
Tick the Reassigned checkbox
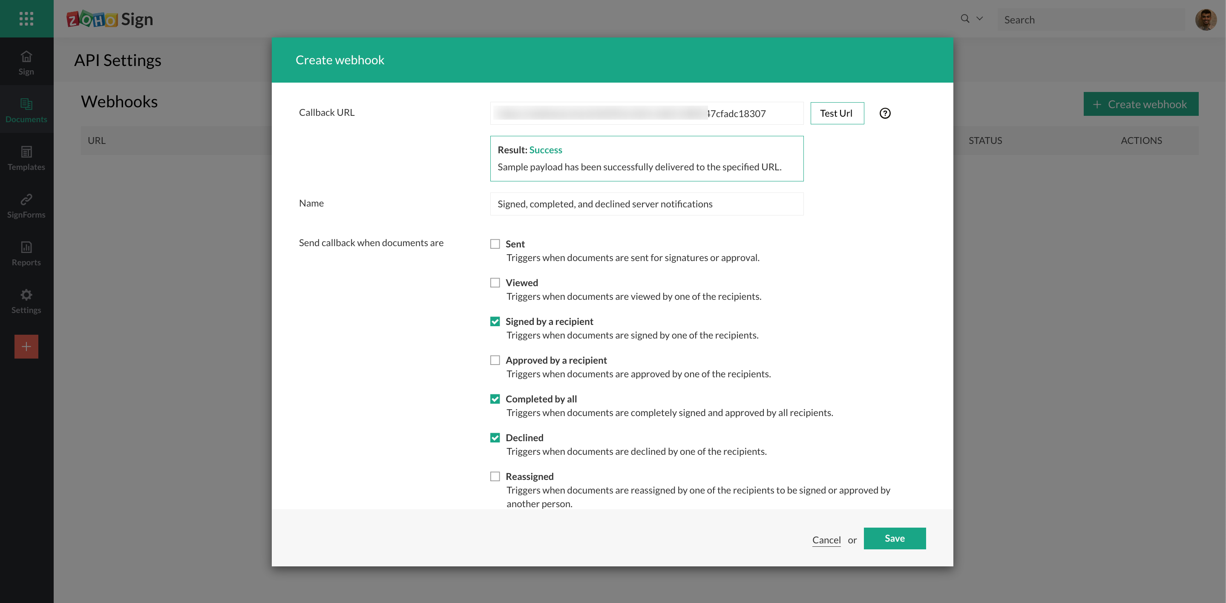[x=495, y=477]
